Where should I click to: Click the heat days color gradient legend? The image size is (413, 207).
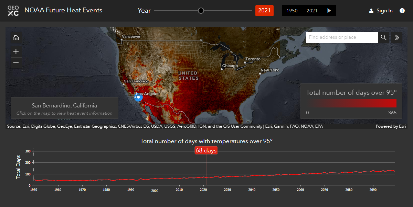[x=351, y=104]
